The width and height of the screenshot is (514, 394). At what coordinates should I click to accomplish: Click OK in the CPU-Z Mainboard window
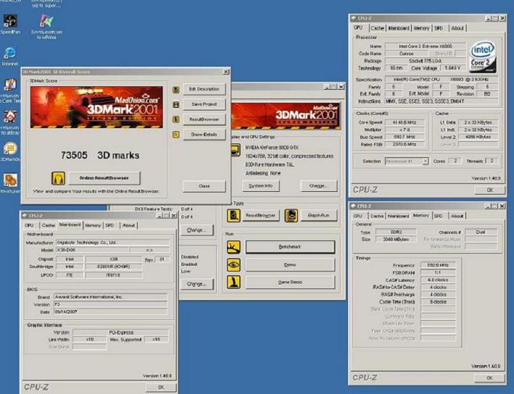click(161, 387)
